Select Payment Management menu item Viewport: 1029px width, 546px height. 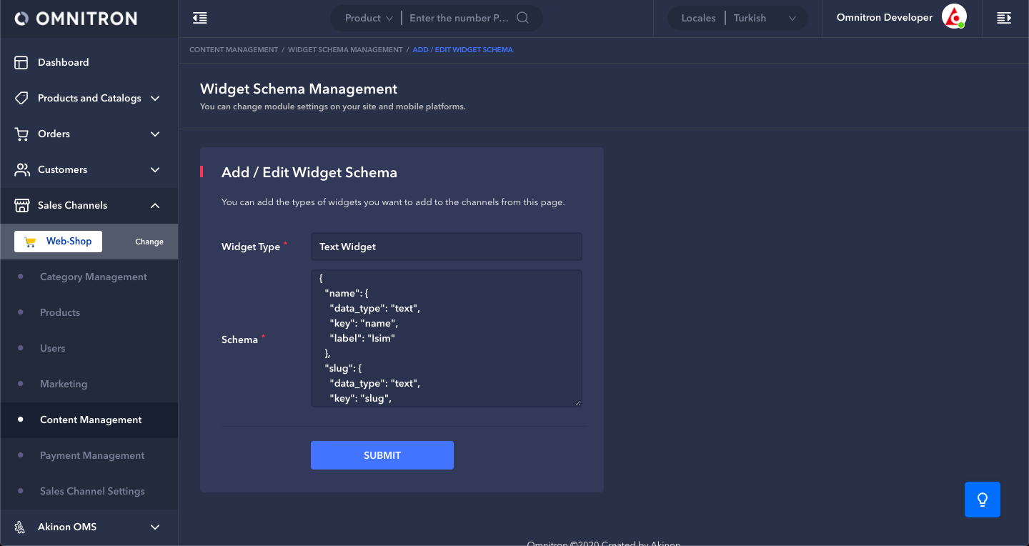(92, 455)
